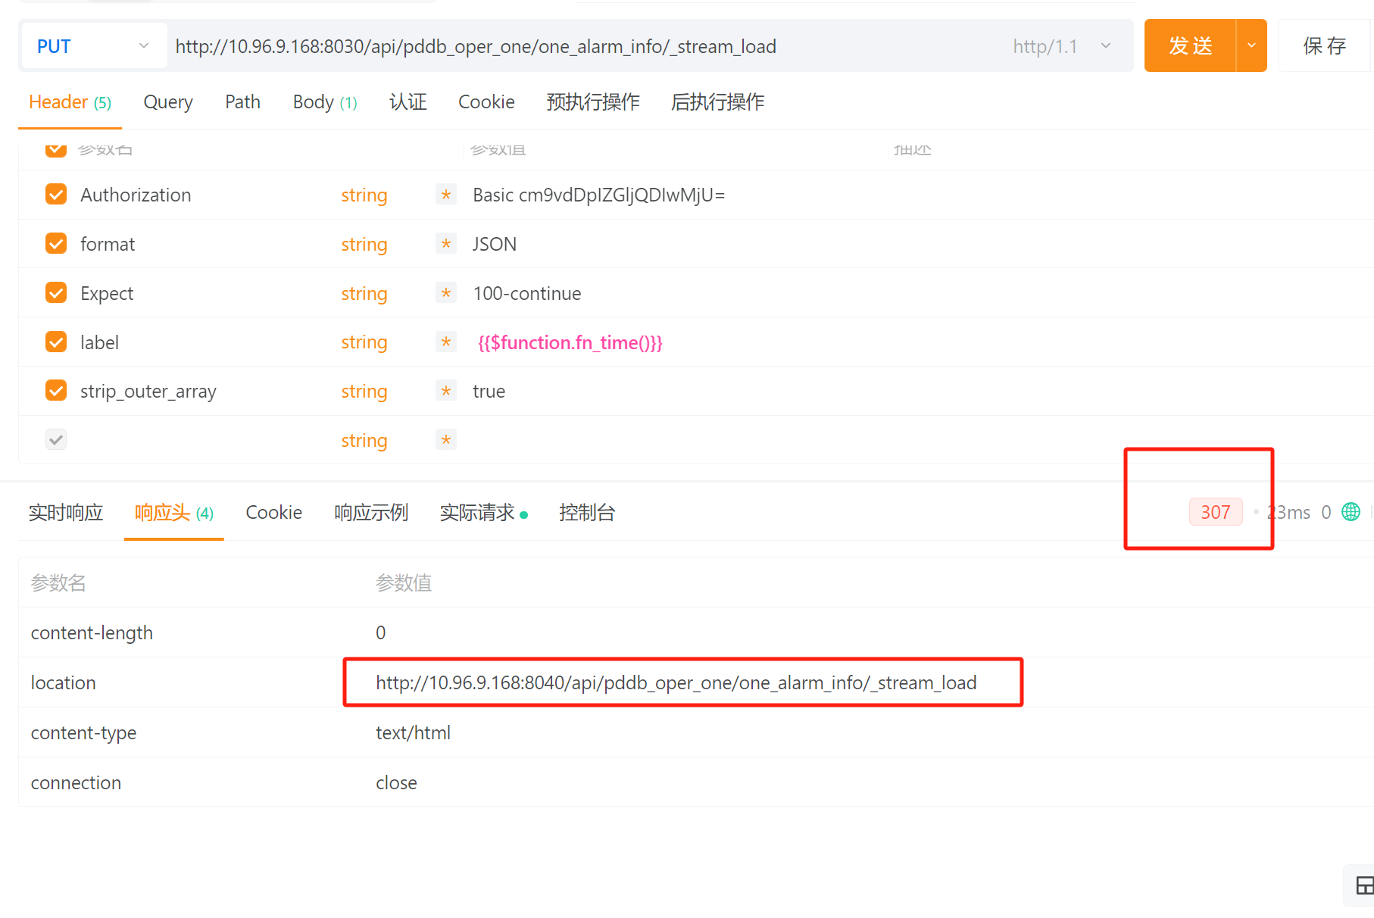Toggle required asterisk on label row
This screenshot has height=918, width=1374.
(446, 342)
